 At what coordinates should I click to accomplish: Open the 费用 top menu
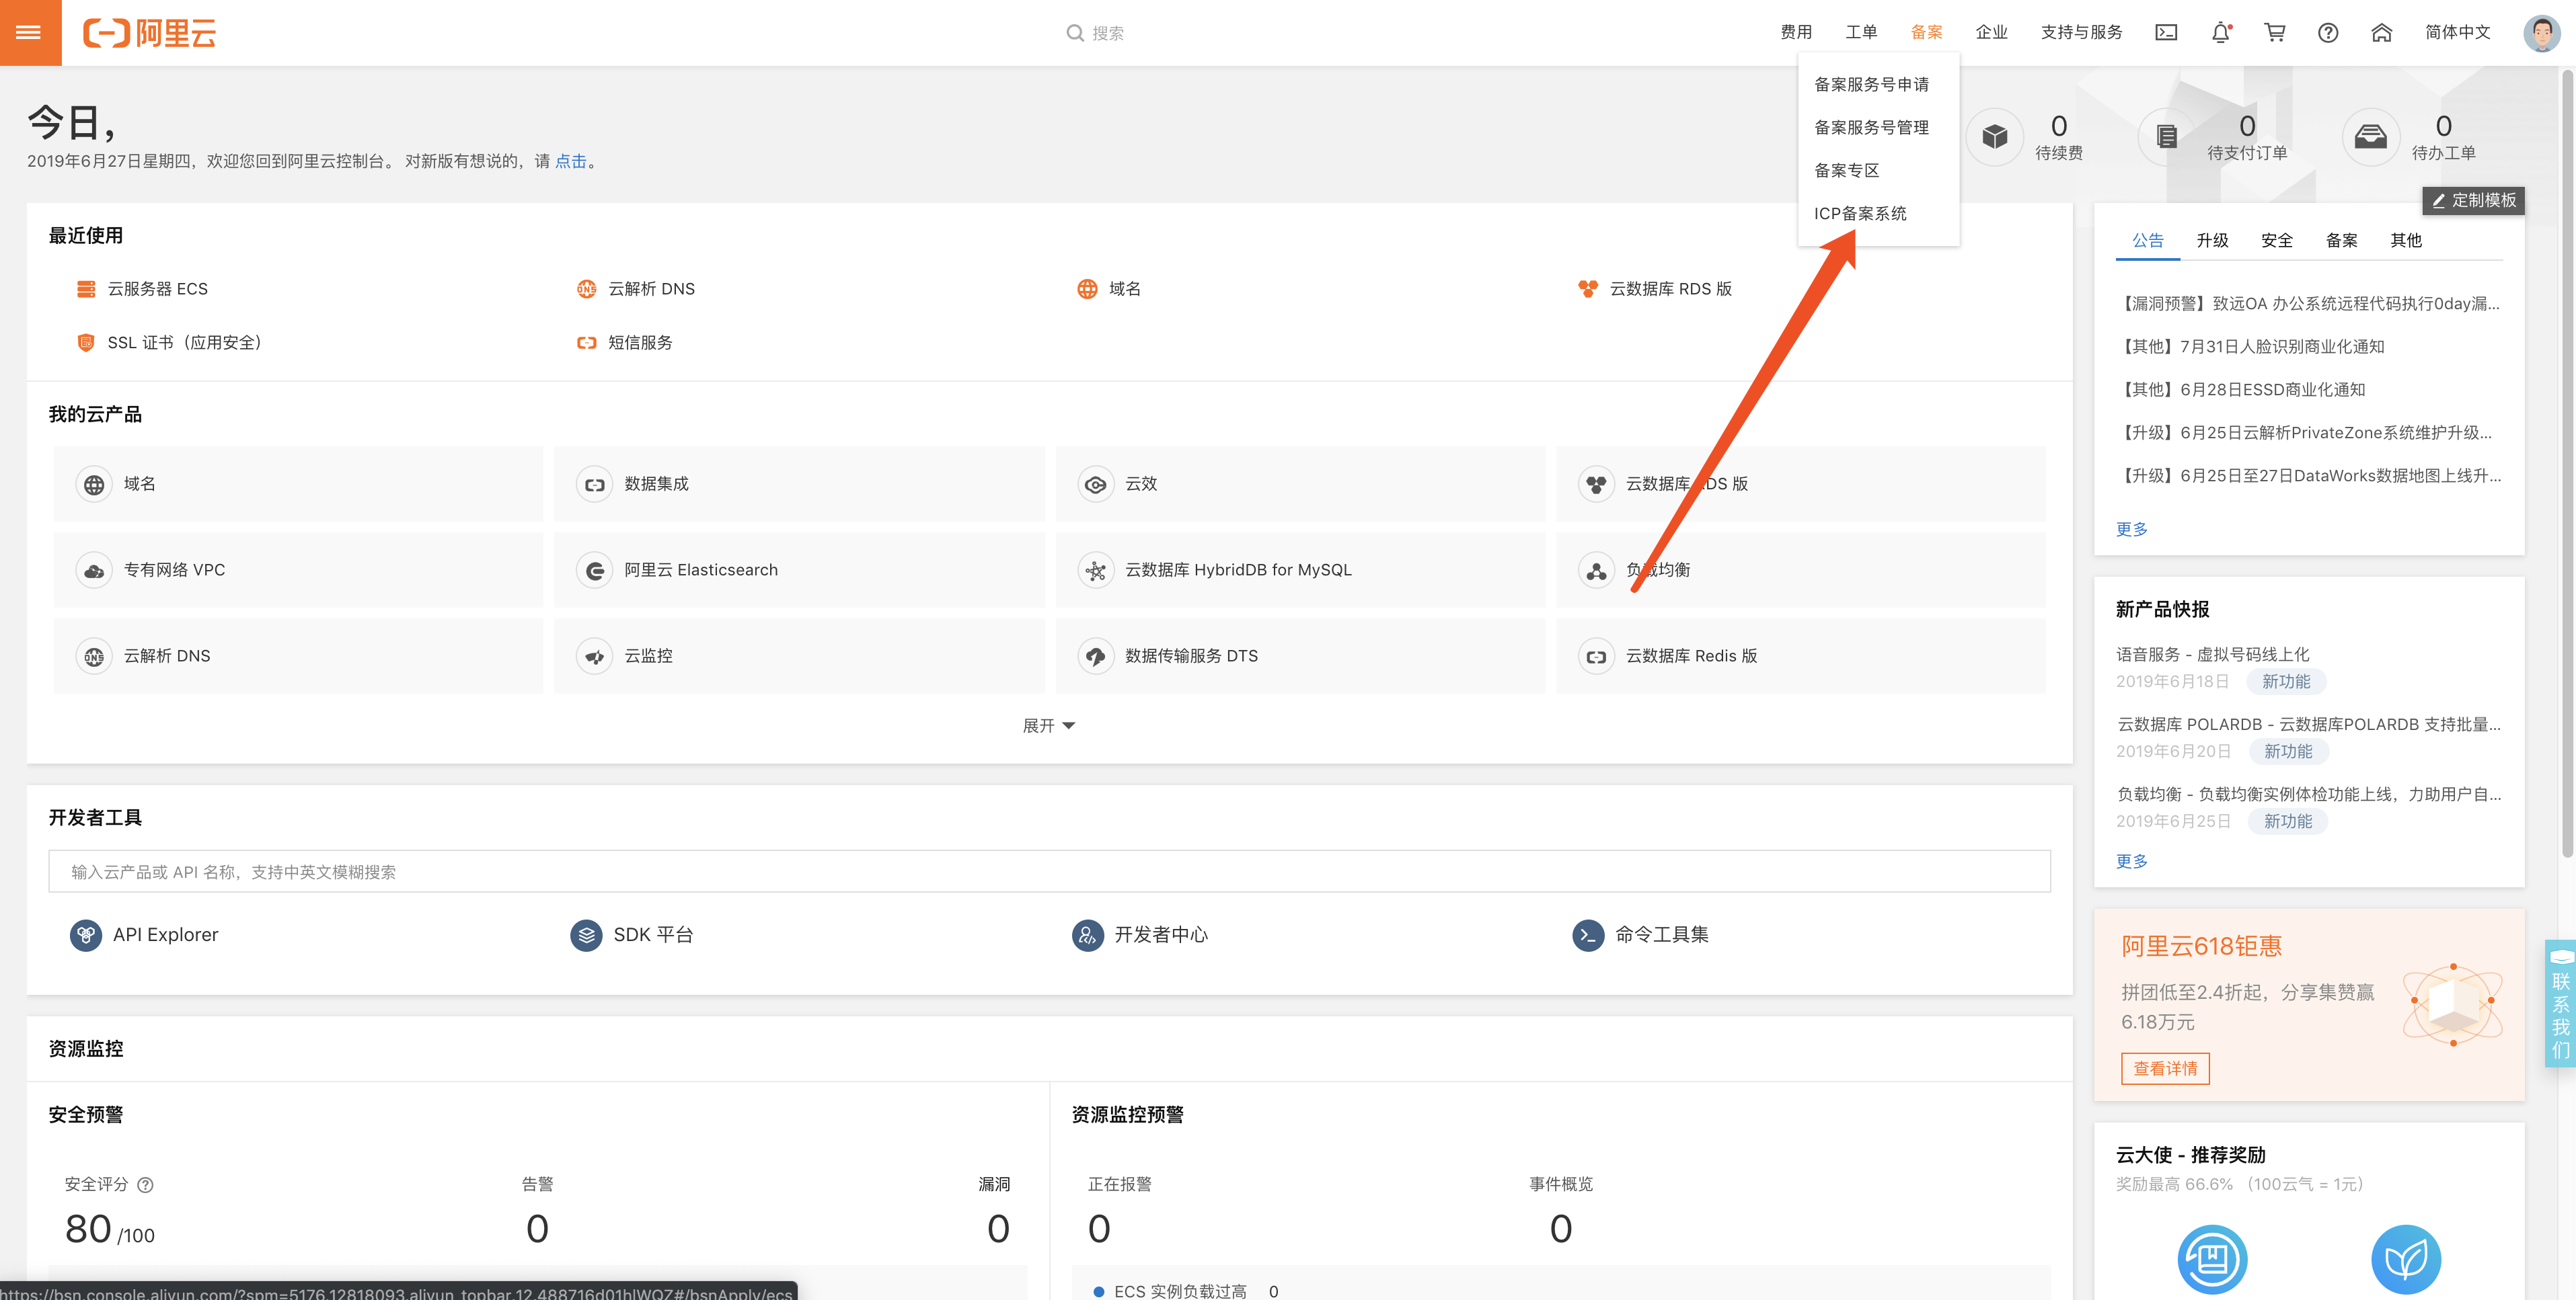[1796, 33]
